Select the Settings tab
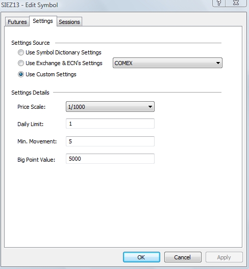This screenshot has height=269, width=249. [x=43, y=21]
